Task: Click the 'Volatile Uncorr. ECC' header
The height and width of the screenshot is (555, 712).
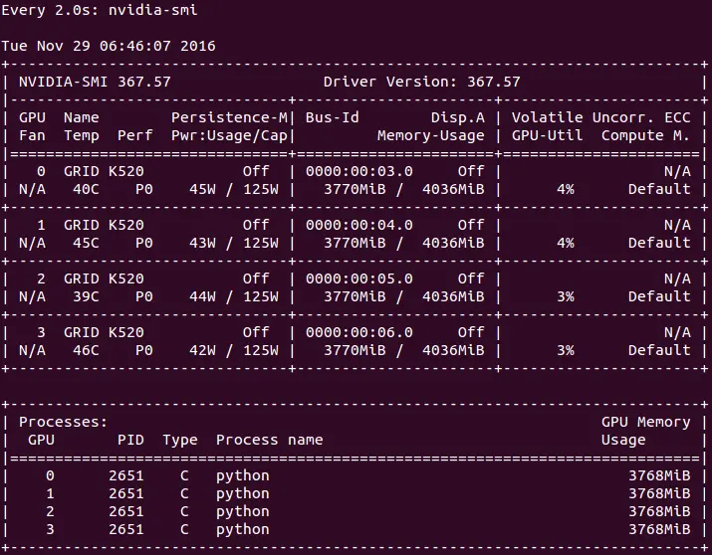Action: pyautogui.click(x=601, y=117)
